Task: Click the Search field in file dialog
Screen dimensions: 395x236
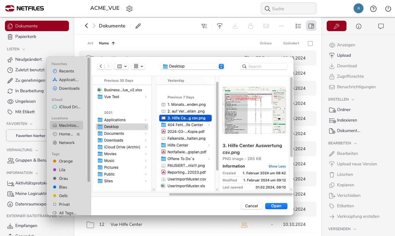Action: [264, 66]
